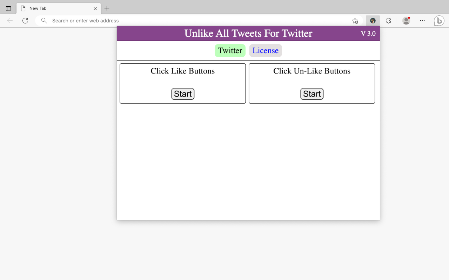Open Settings and more menu
Image resolution: width=449 pixels, height=280 pixels.
(422, 21)
